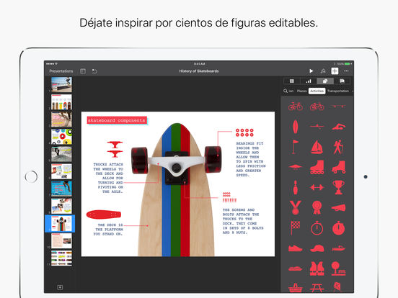Undo the last action
This screenshot has width=398, height=298.
[94, 71]
